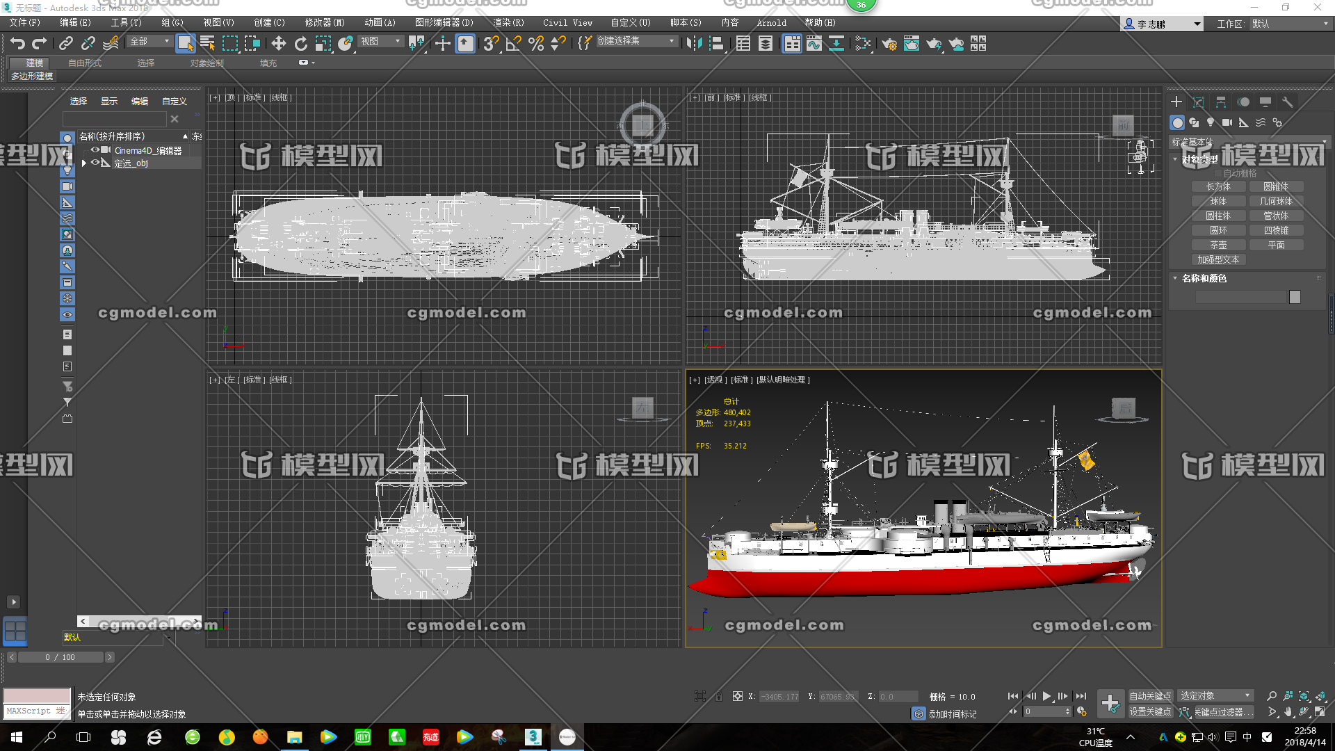Activate the Select Object tool

coord(185,44)
